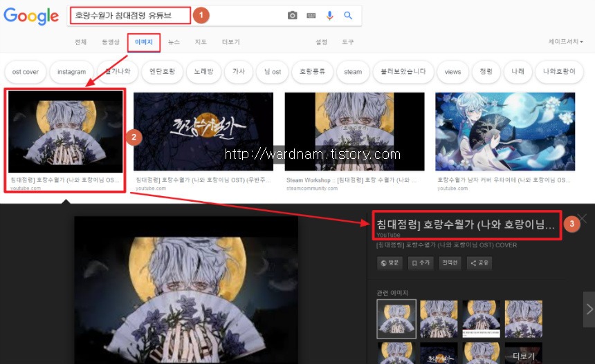The width and height of the screenshot is (595, 364).
Task: Select the '나래' filter chip
Action: (518, 72)
